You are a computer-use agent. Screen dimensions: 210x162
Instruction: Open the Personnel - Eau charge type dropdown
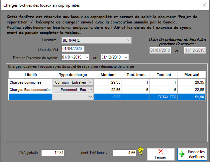[91, 89]
